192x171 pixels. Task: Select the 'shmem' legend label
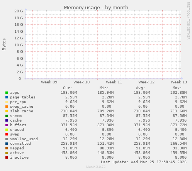tap(16, 116)
